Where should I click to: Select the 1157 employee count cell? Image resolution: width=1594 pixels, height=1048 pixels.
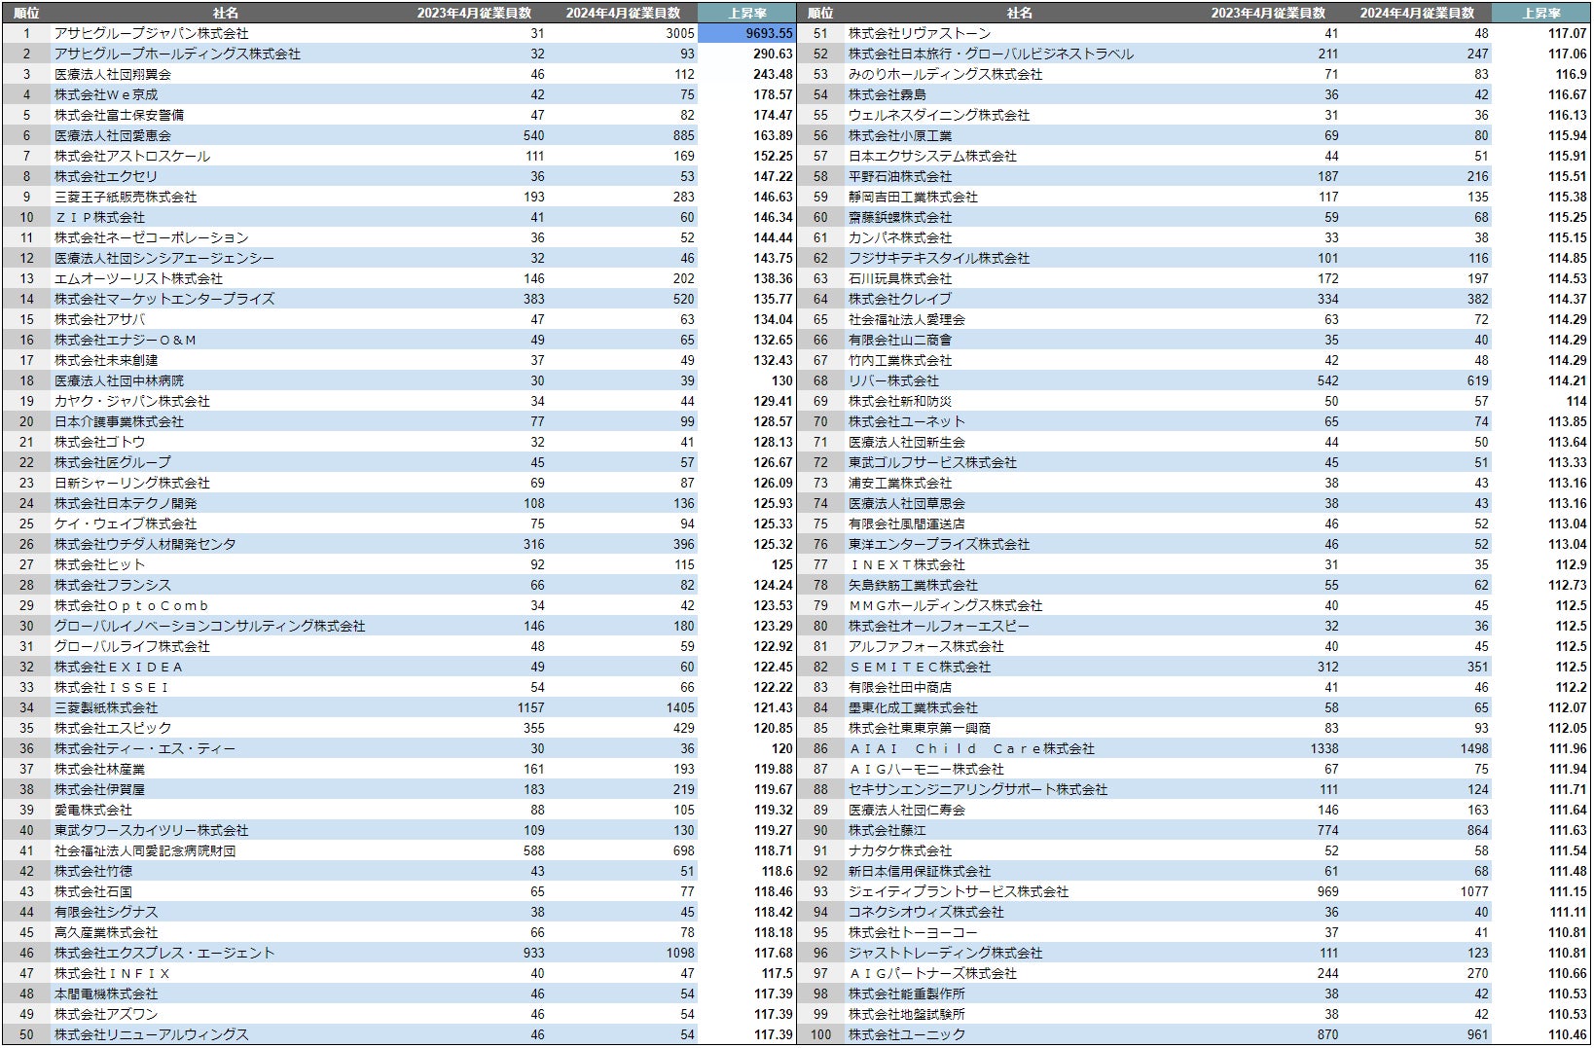click(x=531, y=707)
